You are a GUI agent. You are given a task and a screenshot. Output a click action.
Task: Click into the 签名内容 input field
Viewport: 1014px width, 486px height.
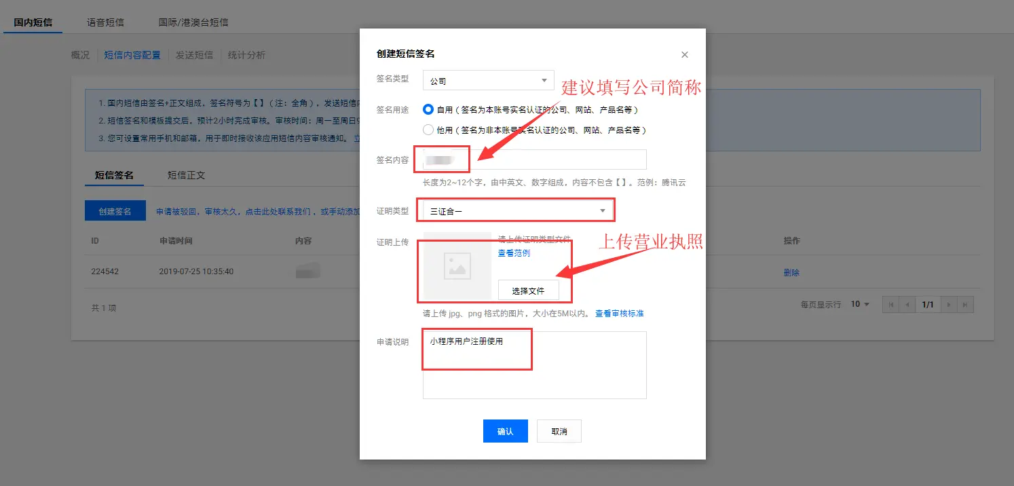tap(557, 160)
